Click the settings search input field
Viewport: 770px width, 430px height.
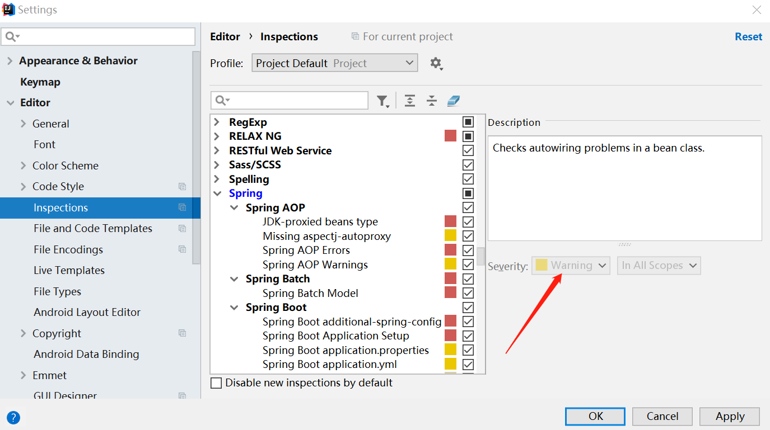pos(98,37)
